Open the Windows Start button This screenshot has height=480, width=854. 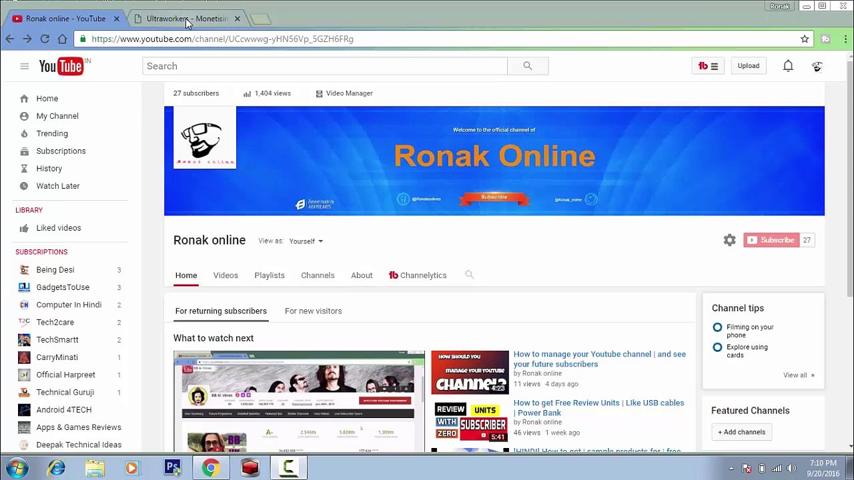(16, 468)
